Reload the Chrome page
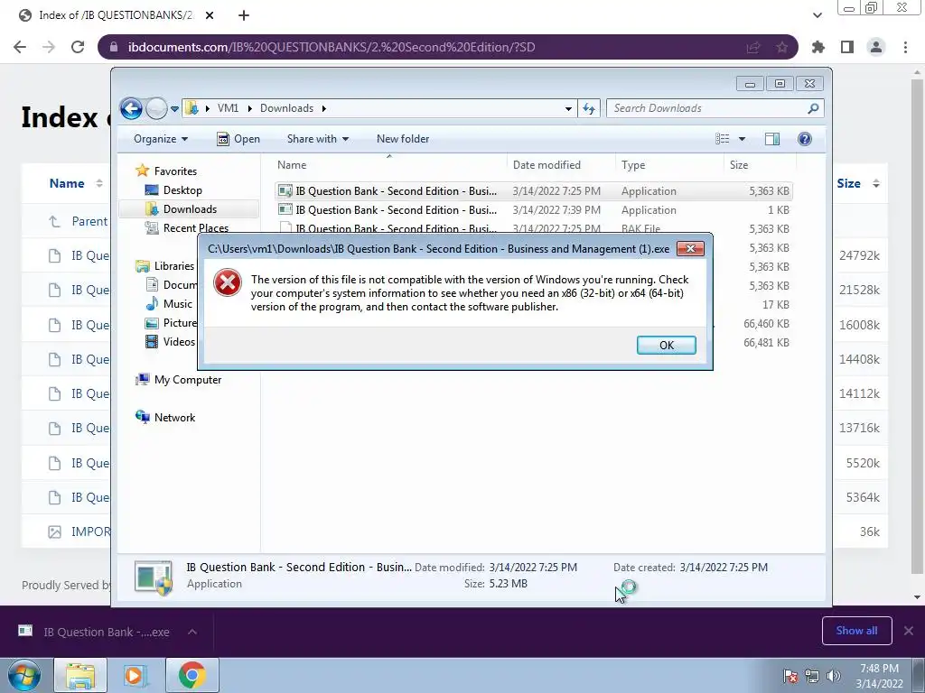This screenshot has width=925, height=693. coord(78,47)
